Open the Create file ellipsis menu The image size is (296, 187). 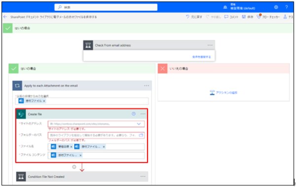click(143, 114)
